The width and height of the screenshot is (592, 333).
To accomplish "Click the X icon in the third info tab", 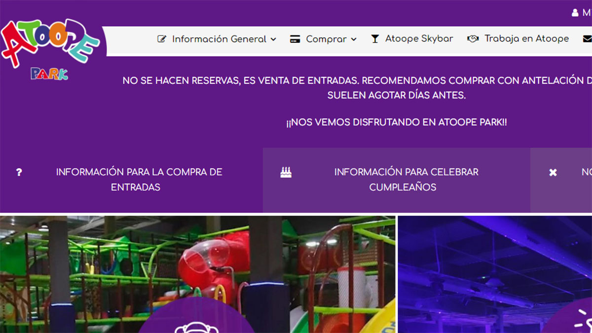I will click(x=553, y=173).
